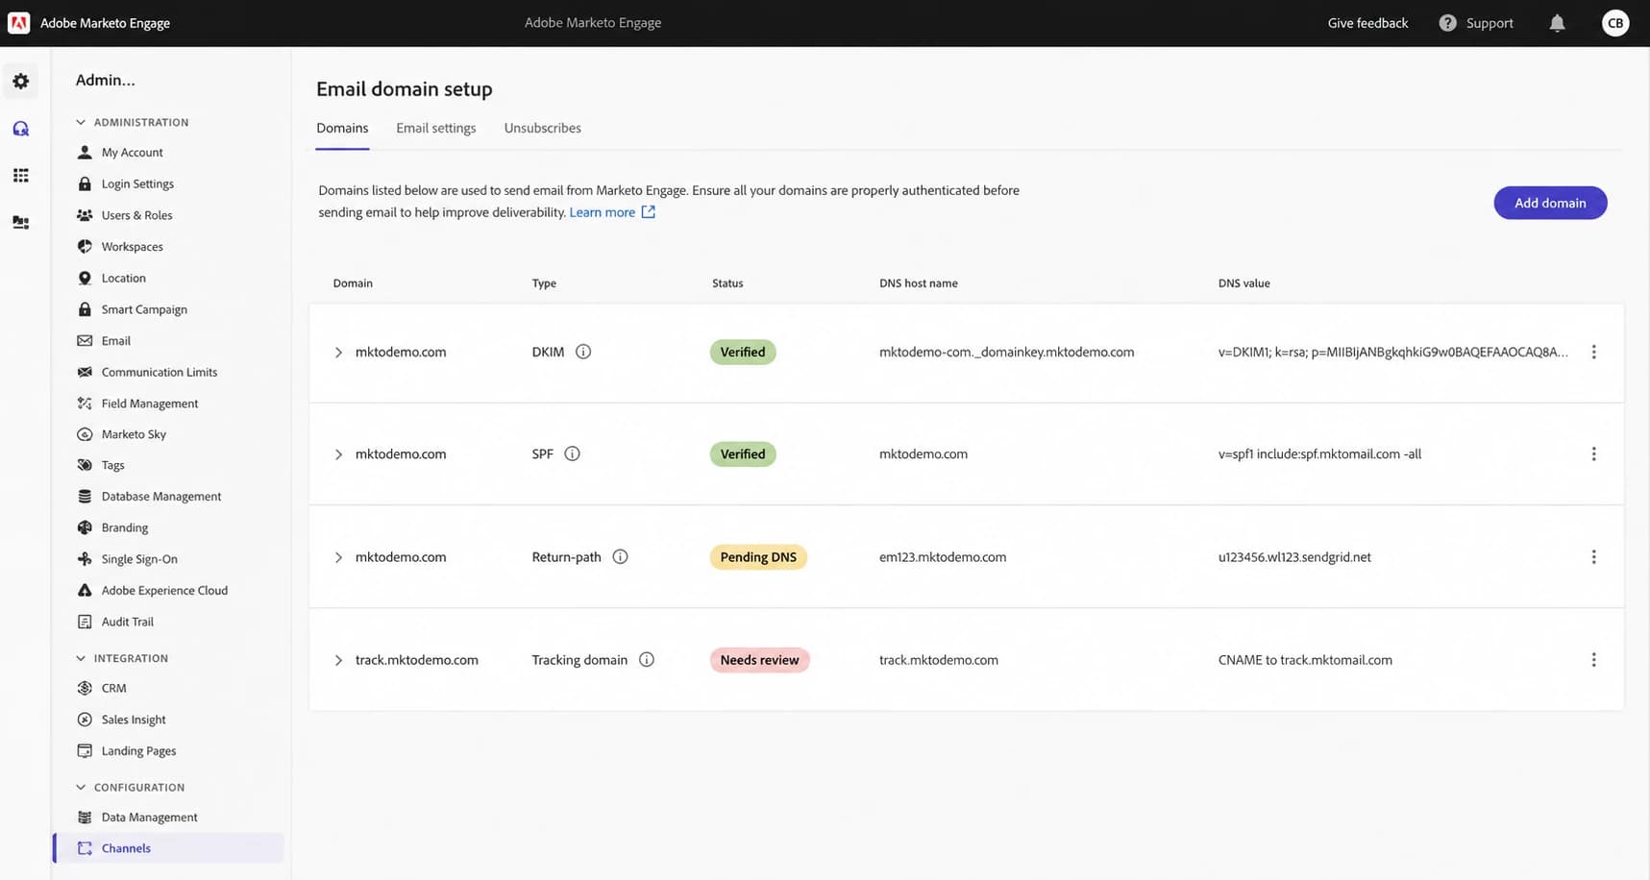Click the Branding palette icon
This screenshot has height=880, width=1650.
point(85,527)
